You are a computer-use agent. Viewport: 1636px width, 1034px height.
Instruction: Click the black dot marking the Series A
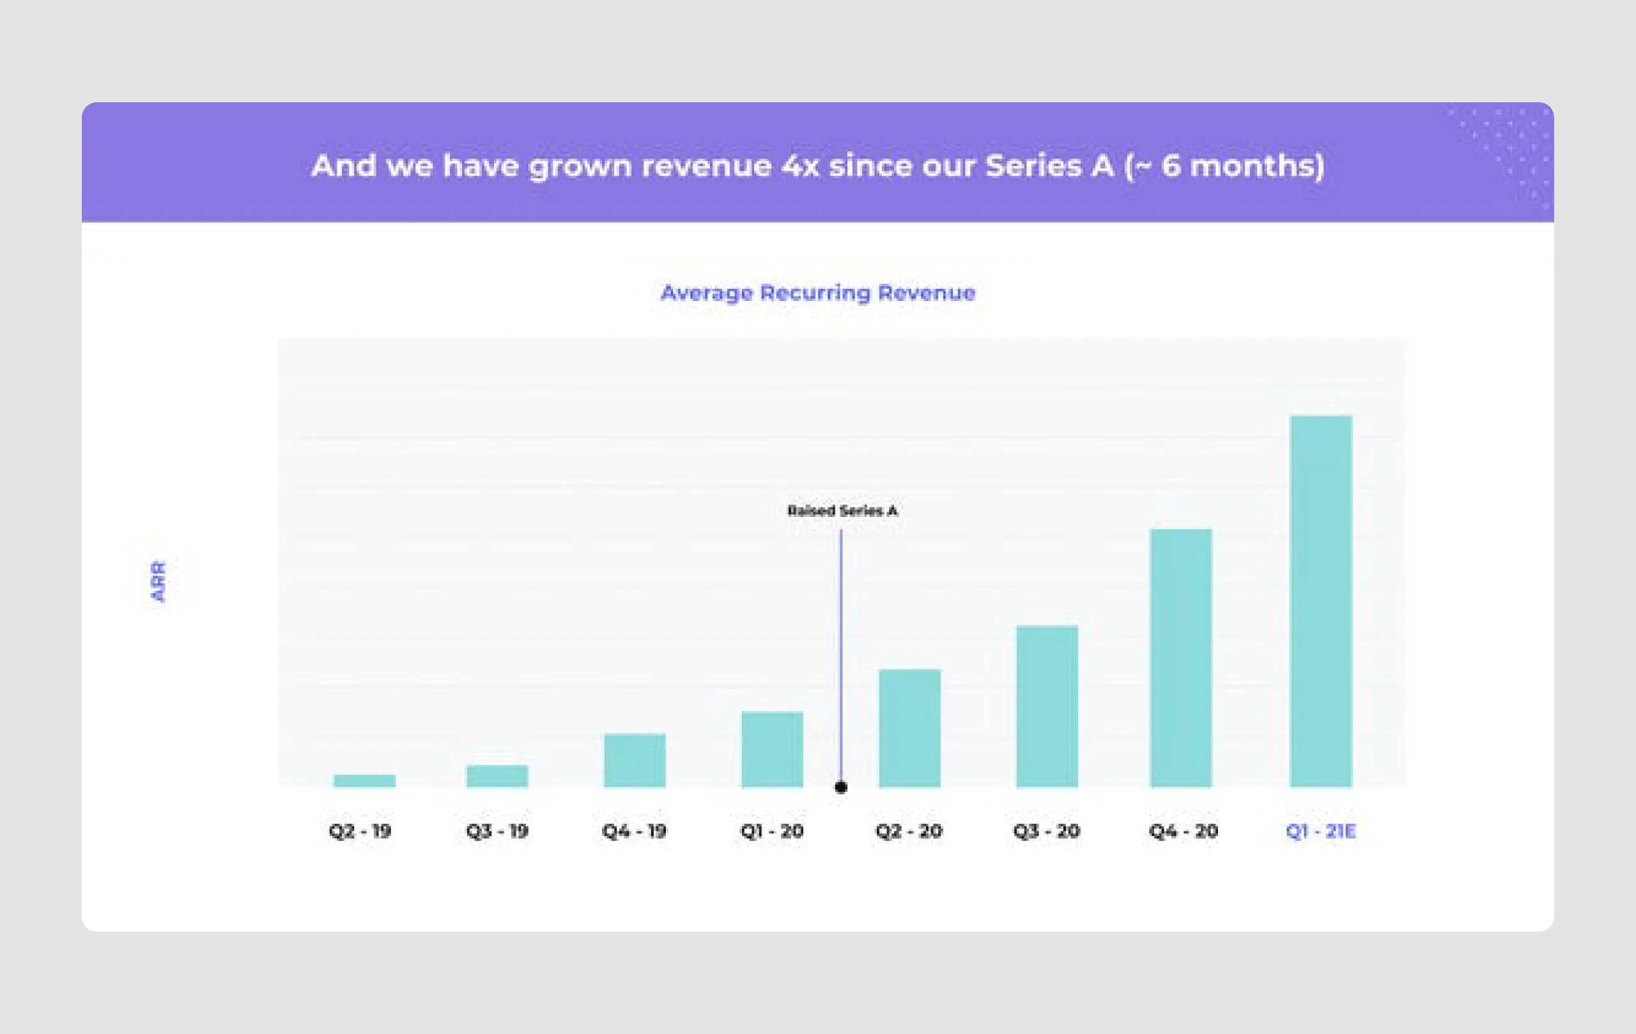pyautogui.click(x=841, y=787)
